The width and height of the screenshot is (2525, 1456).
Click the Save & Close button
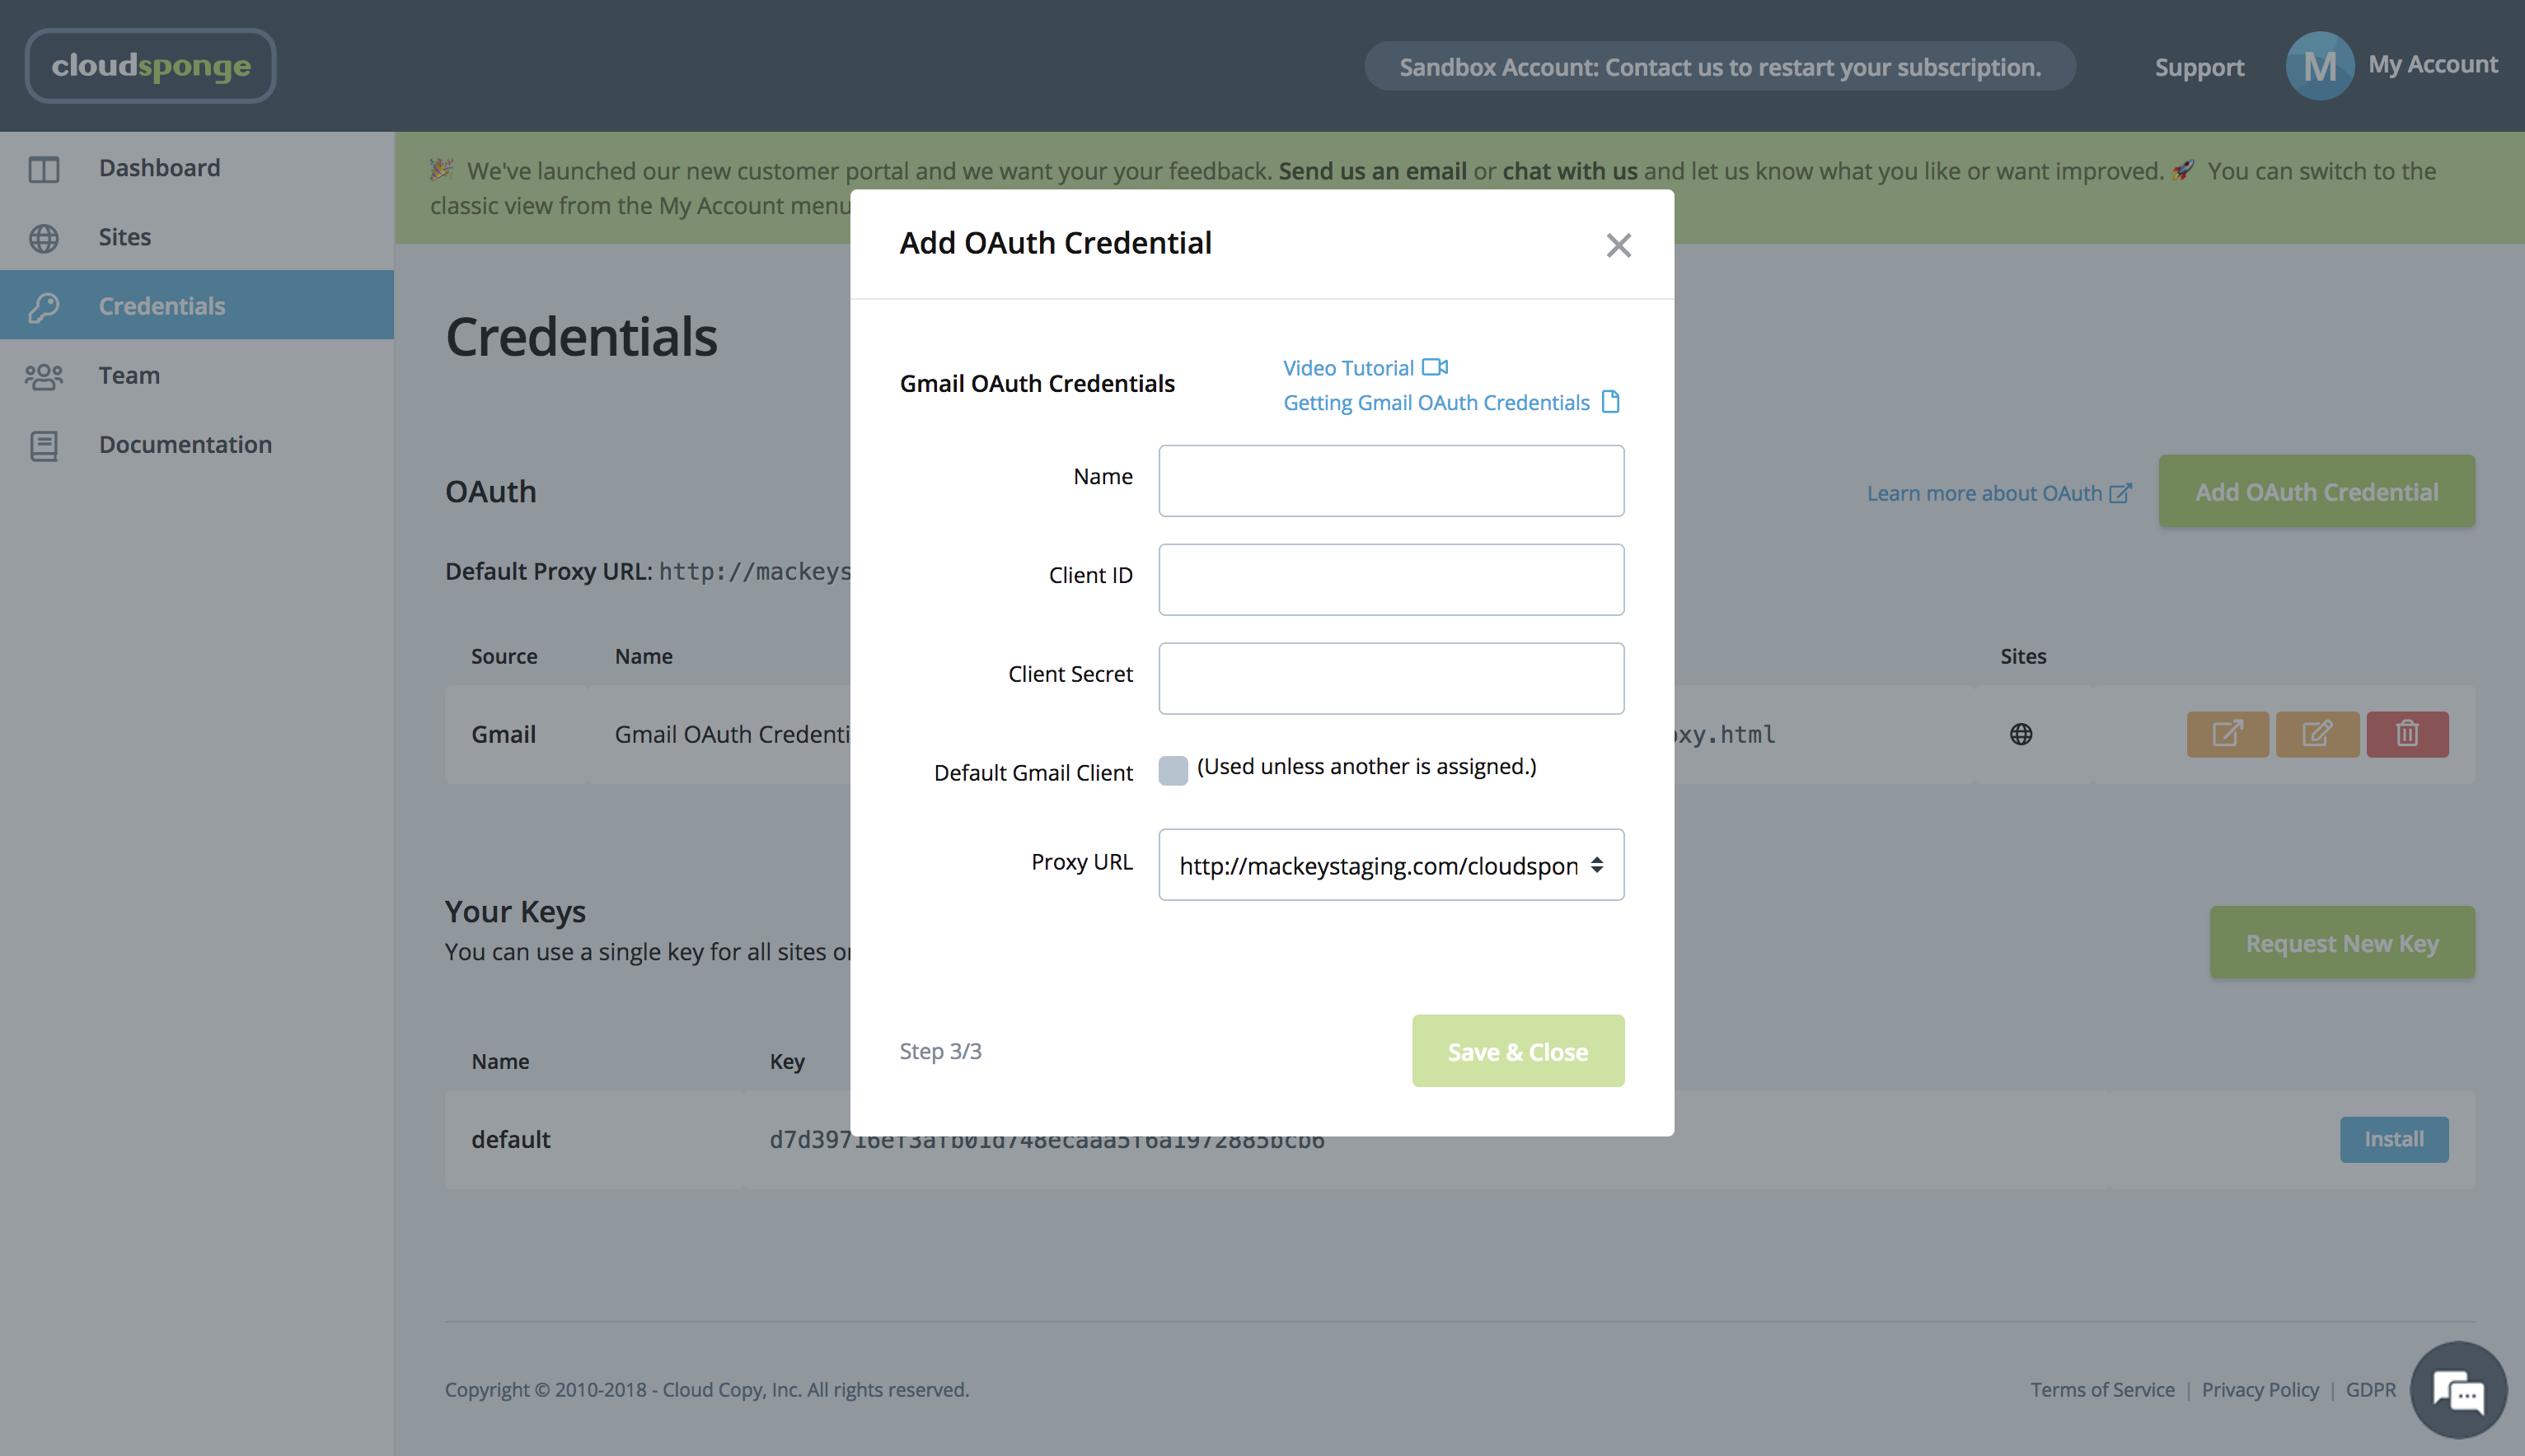pyautogui.click(x=1516, y=1051)
